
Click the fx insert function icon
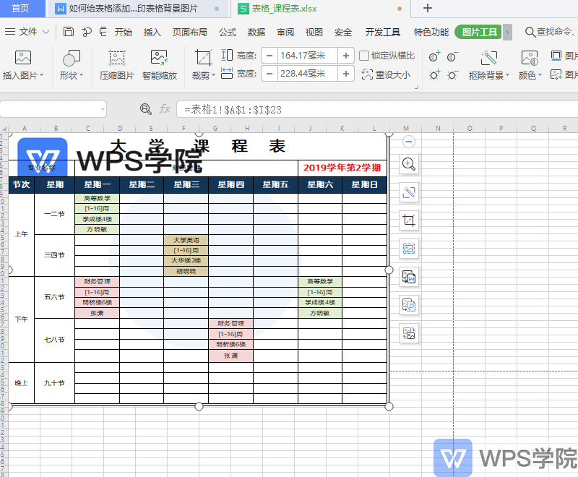tap(165, 109)
